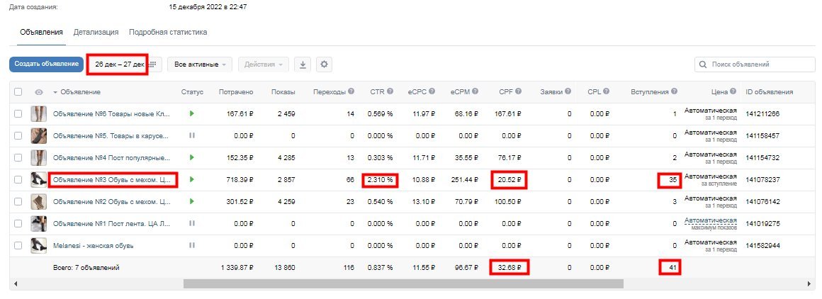Open the Все активные filter dropdown
Viewport: 822px width, 299px height.
[x=200, y=64]
